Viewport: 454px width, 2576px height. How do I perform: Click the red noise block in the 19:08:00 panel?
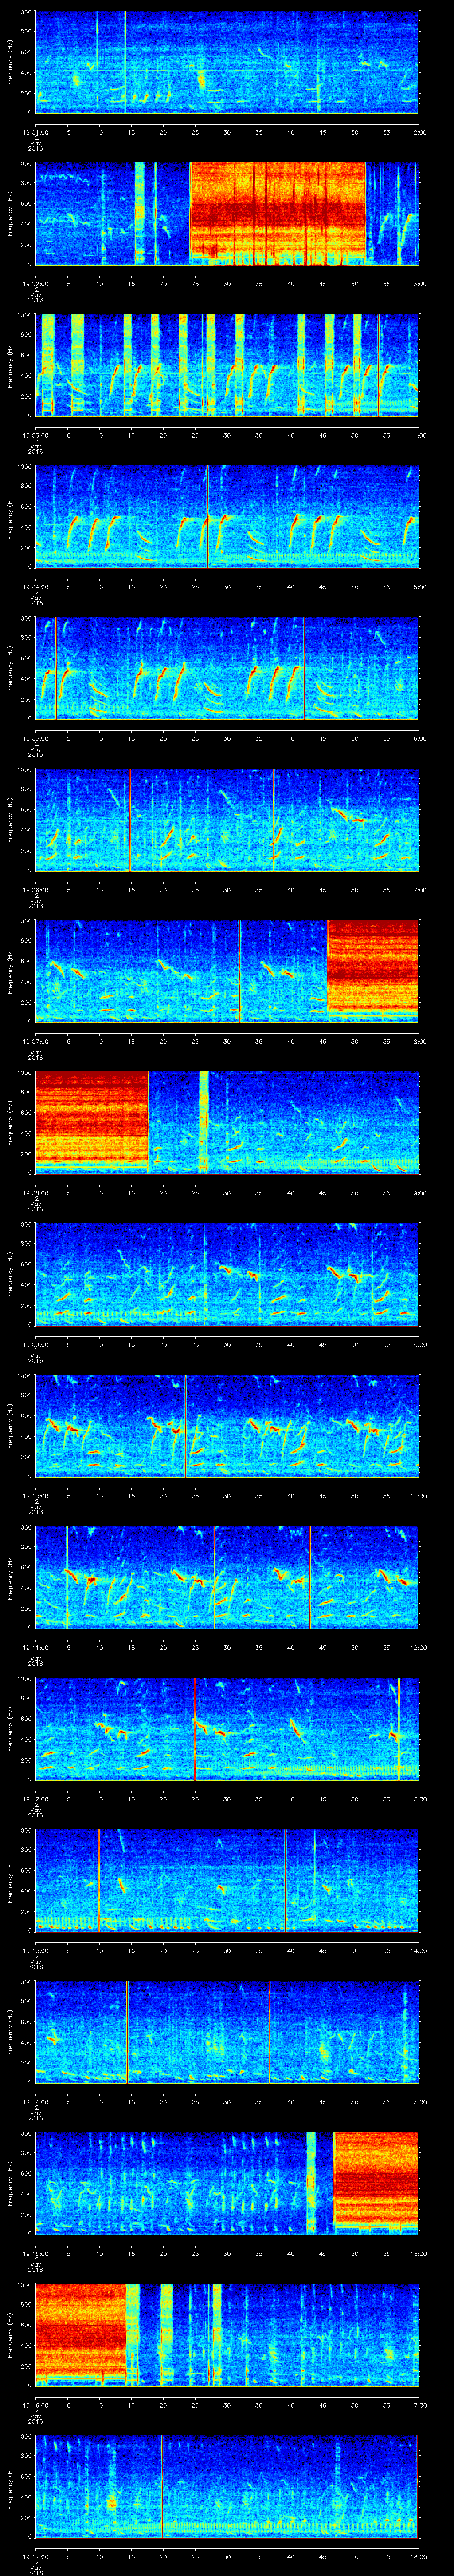pyautogui.click(x=92, y=1122)
